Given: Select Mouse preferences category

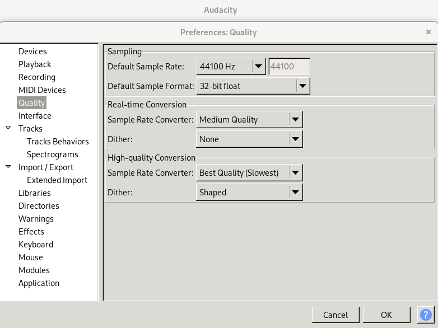Looking at the screenshot, I should (30, 257).
